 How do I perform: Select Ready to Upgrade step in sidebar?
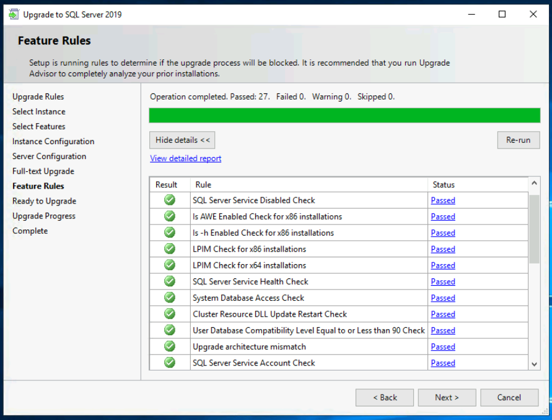click(x=44, y=201)
